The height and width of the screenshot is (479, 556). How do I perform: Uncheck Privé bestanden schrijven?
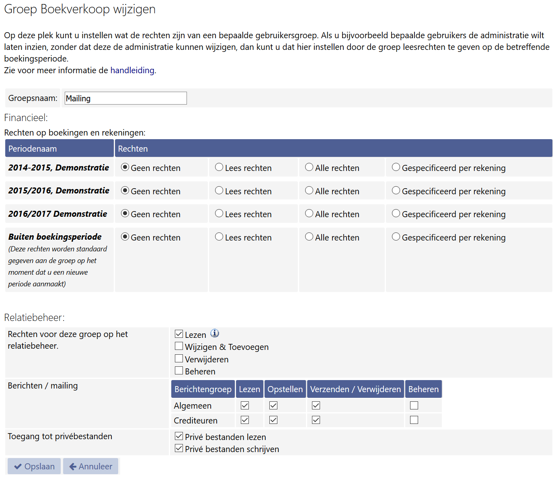pos(179,448)
